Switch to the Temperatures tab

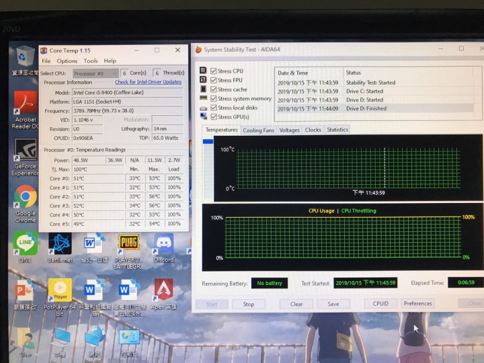(221, 130)
